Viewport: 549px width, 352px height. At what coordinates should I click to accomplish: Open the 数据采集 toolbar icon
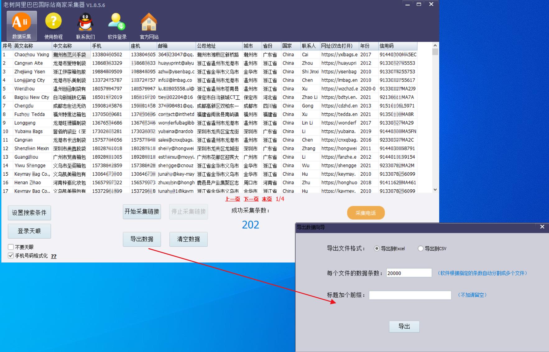[x=22, y=26]
